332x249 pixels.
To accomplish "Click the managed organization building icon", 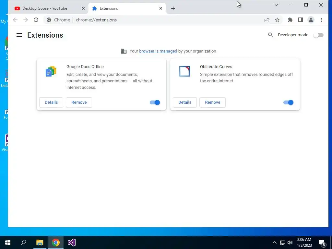I will point(124,51).
